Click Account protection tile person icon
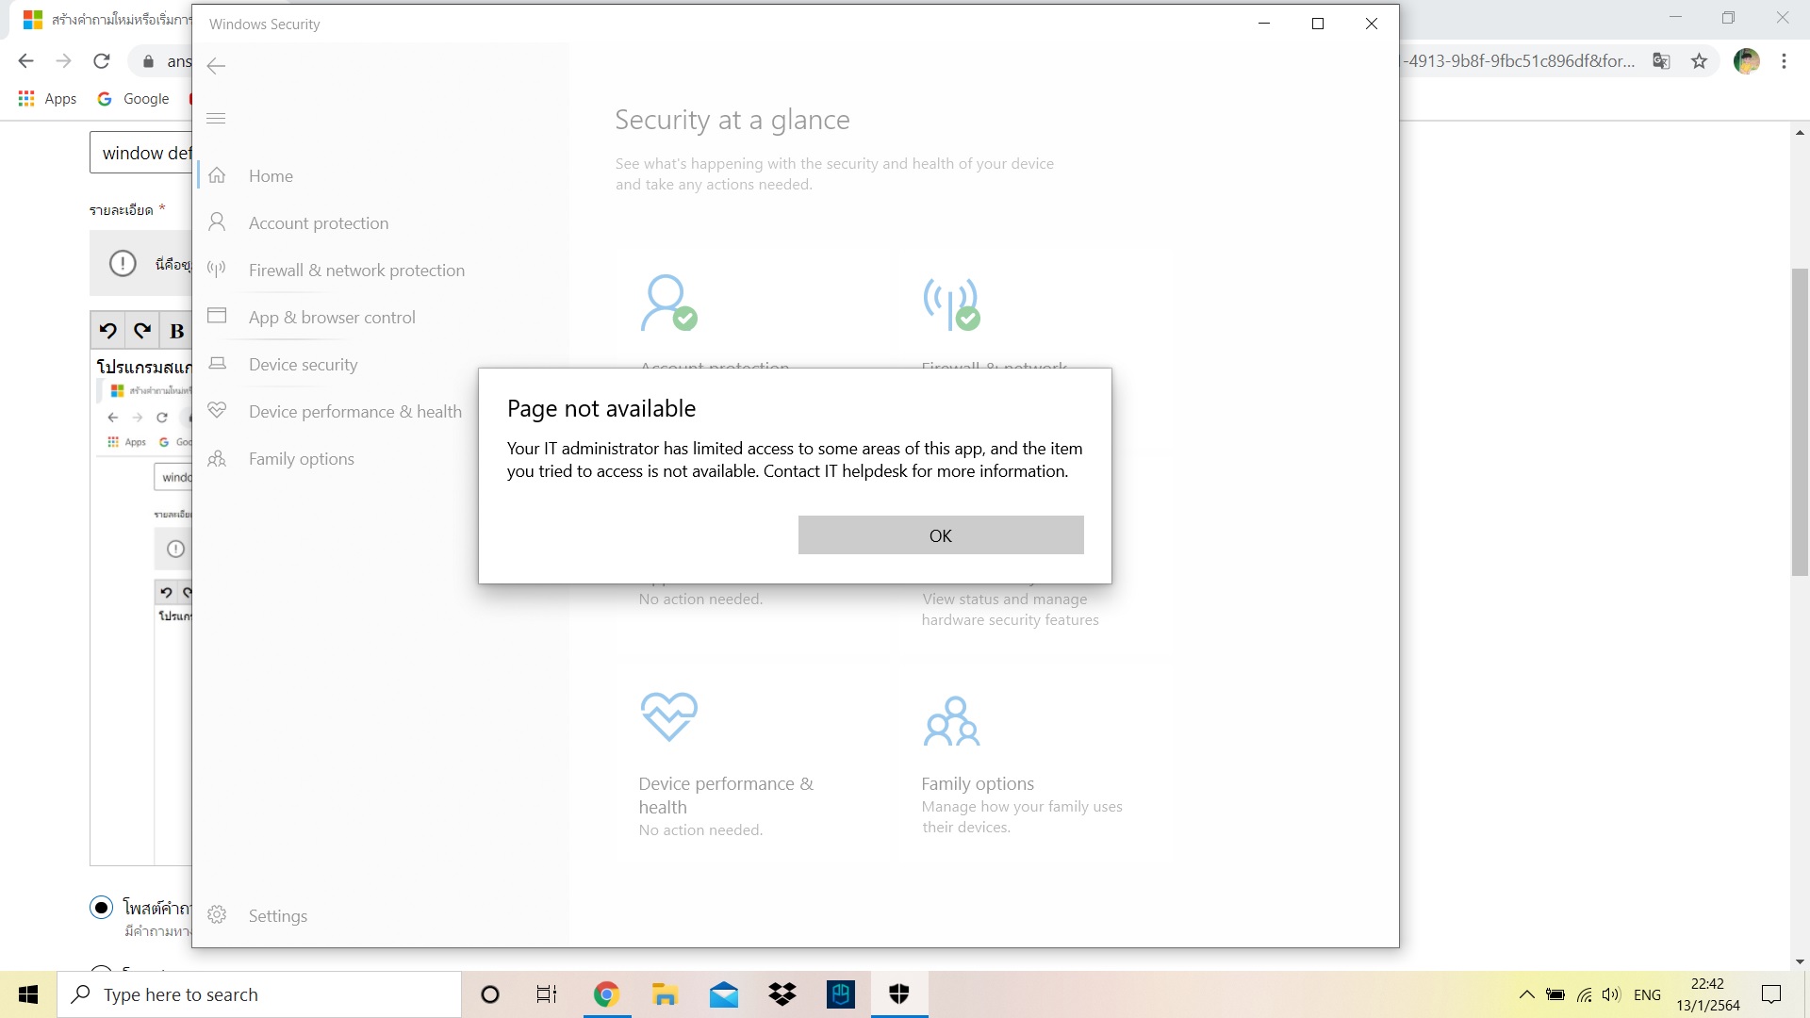 (668, 303)
